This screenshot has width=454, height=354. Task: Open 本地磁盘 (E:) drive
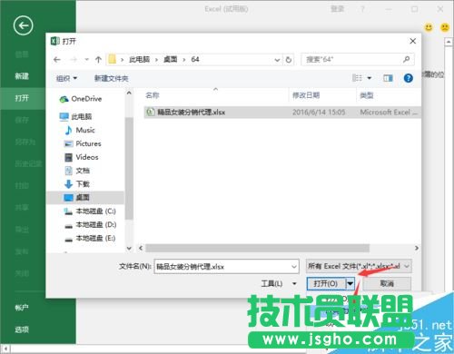tap(90, 239)
